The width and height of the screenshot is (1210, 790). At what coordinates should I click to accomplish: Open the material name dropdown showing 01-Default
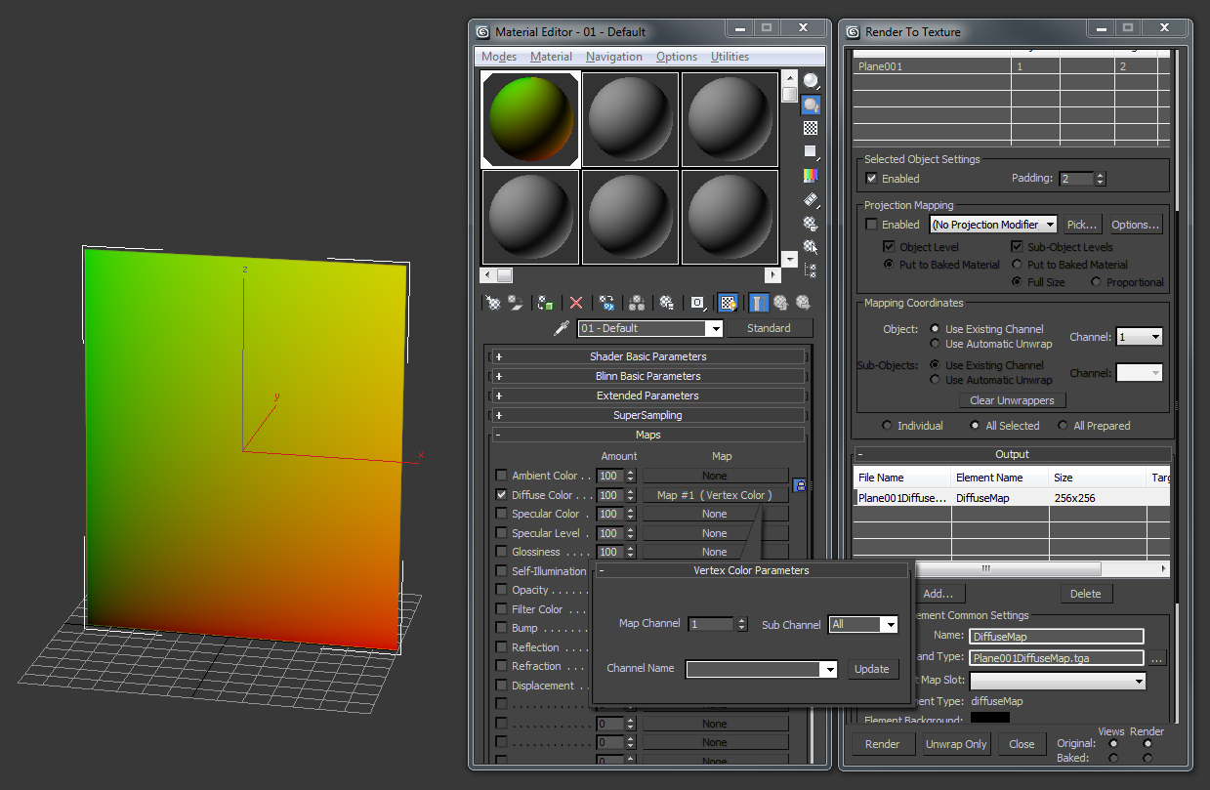click(716, 328)
